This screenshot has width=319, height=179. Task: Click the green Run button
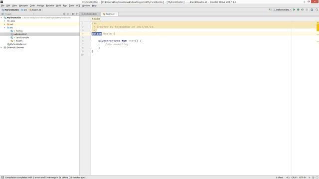click(294, 10)
